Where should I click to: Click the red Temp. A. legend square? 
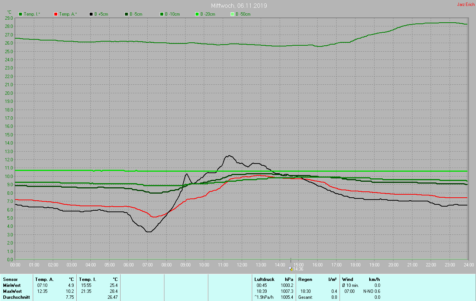pos(56,14)
